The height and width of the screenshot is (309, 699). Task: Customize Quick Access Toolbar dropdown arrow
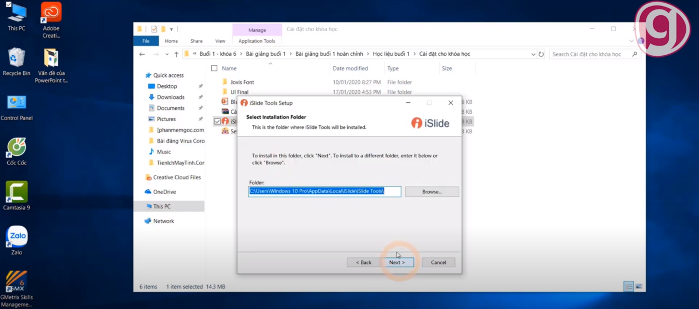171,29
